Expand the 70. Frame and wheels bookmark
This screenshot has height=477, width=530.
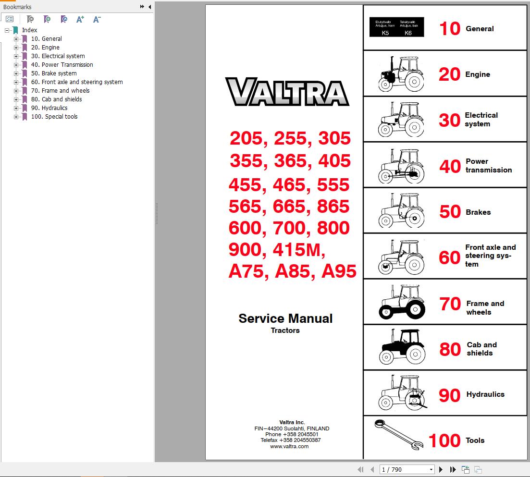click(x=16, y=91)
